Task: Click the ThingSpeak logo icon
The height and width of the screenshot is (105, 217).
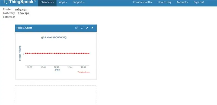Action: pyautogui.click(x=6, y=2)
